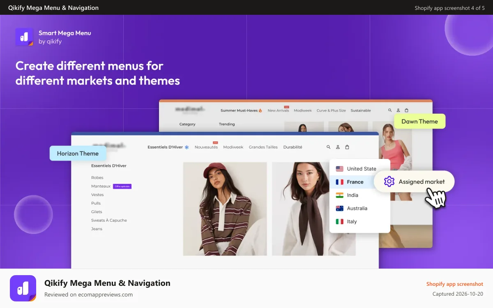Open Modiweek in Dawn Theme menu
Viewport: 493px width, 308px height.
[303, 110]
